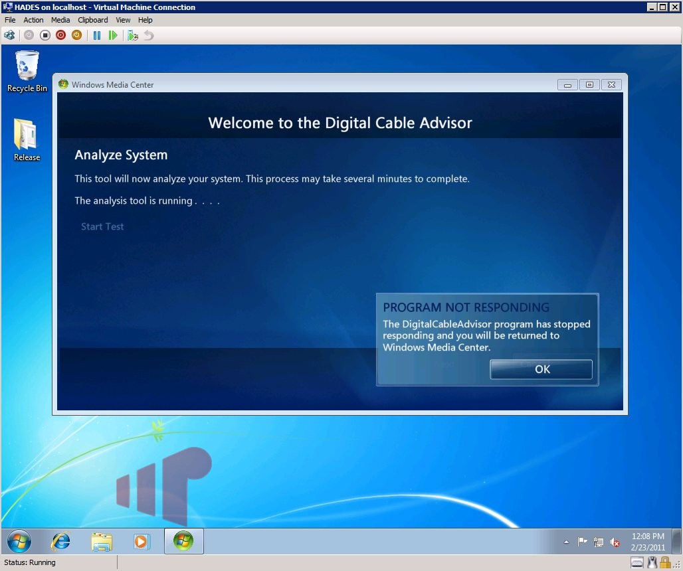Click the disabled Start Test button
The width and height of the screenshot is (683, 571).
click(x=102, y=226)
